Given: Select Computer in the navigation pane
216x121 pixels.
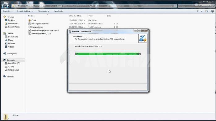Looking at the screenshot, I should 11,60.
